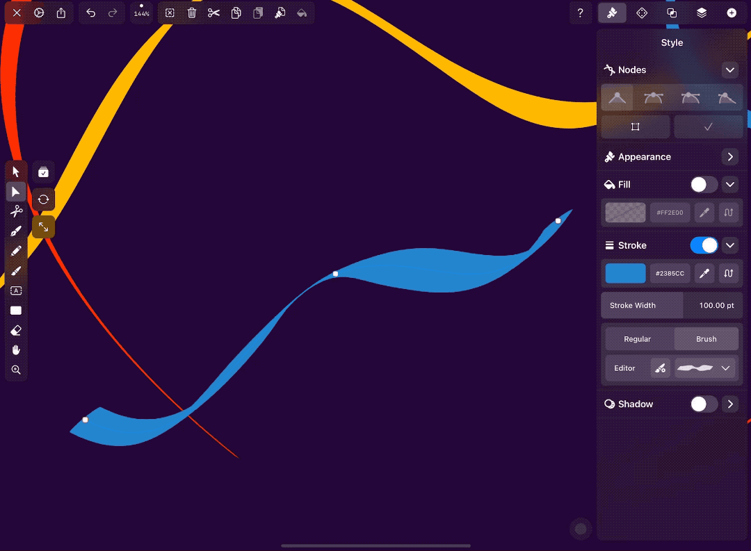
Task: Disable the Fill toggle
Action: [703, 184]
